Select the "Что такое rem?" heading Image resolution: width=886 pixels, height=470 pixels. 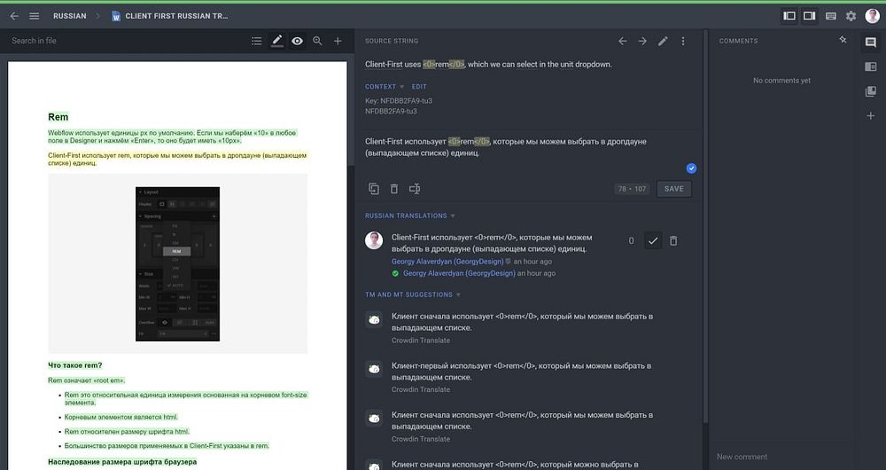75,365
